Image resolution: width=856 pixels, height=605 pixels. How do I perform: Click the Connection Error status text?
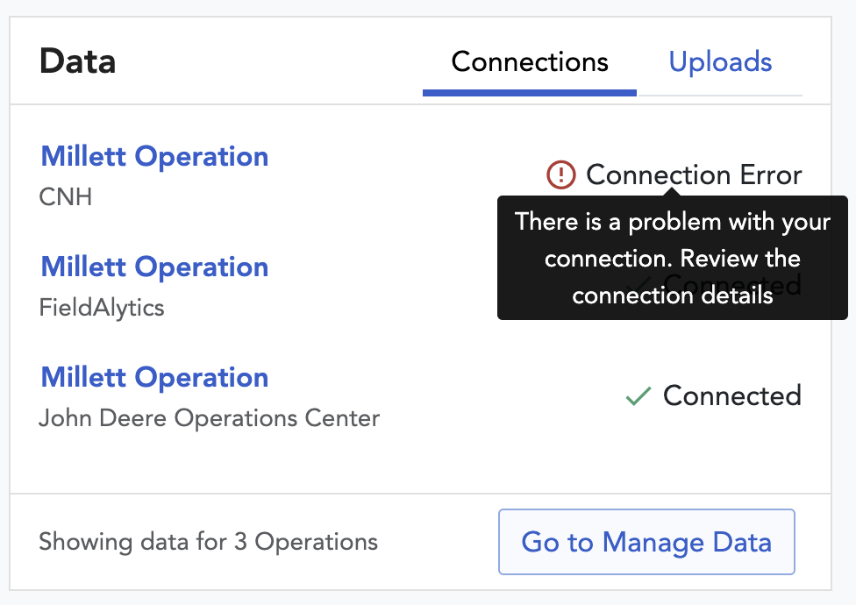(694, 175)
